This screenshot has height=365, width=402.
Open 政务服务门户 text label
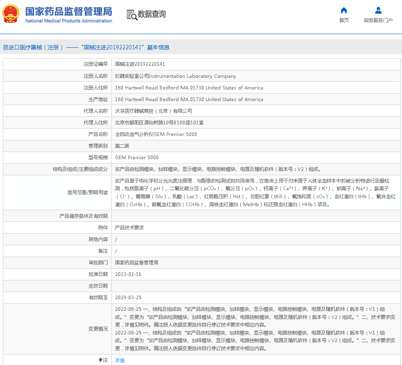click(378, 20)
